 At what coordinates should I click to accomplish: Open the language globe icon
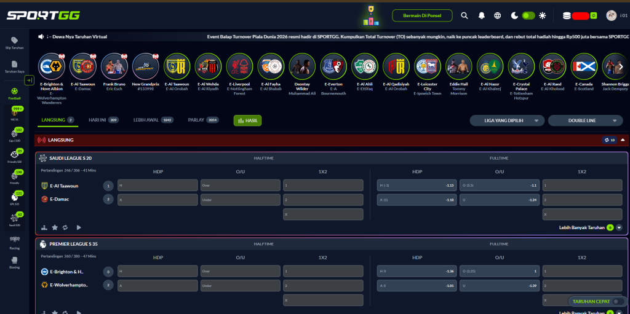498,15
